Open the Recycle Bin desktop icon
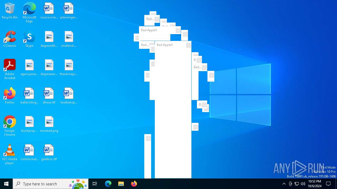 [10, 11]
